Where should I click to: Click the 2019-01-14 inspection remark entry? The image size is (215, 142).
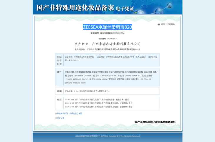pyautogui.click(x=97, y=100)
